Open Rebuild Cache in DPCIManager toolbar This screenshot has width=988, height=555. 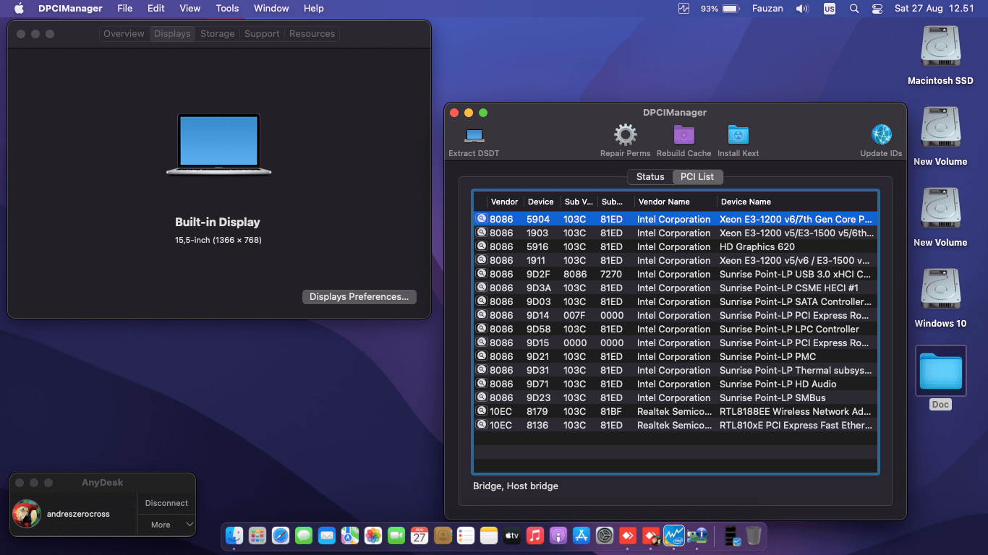(683, 136)
